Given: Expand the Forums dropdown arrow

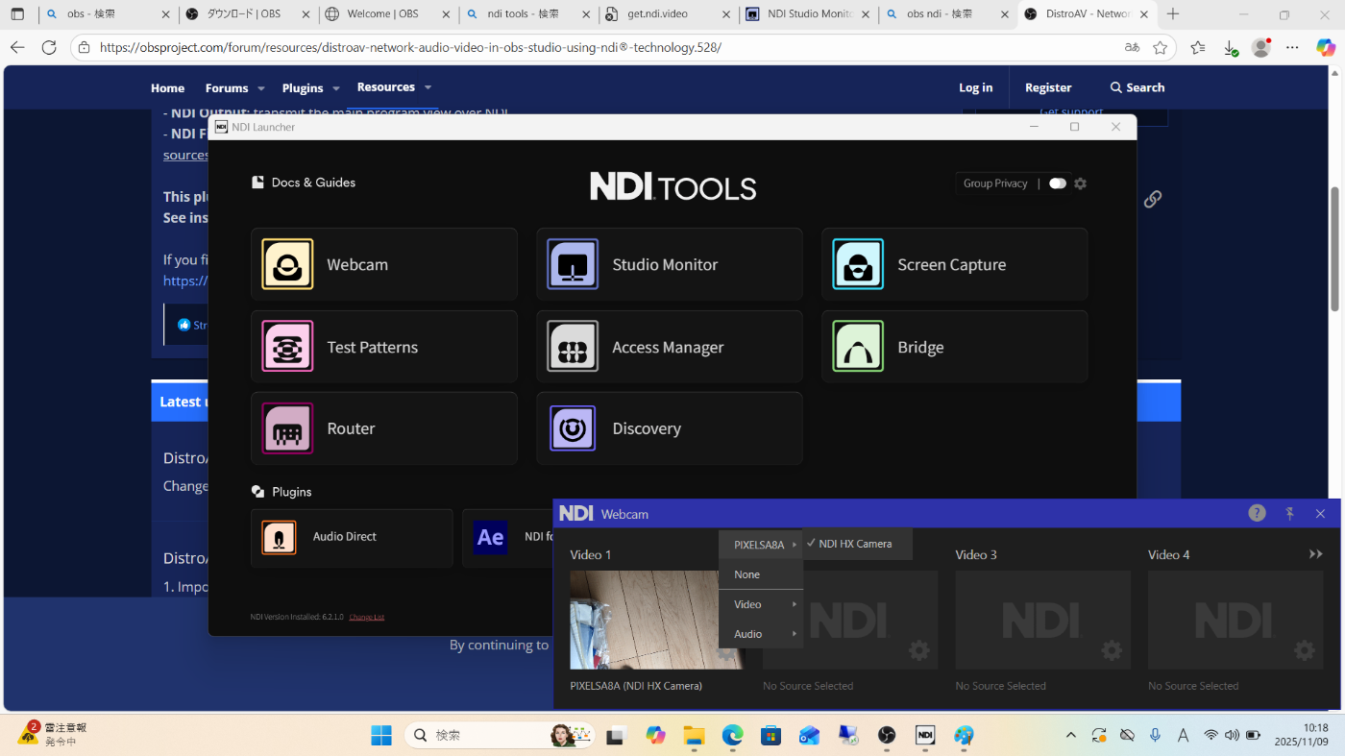Looking at the screenshot, I should 260,88.
